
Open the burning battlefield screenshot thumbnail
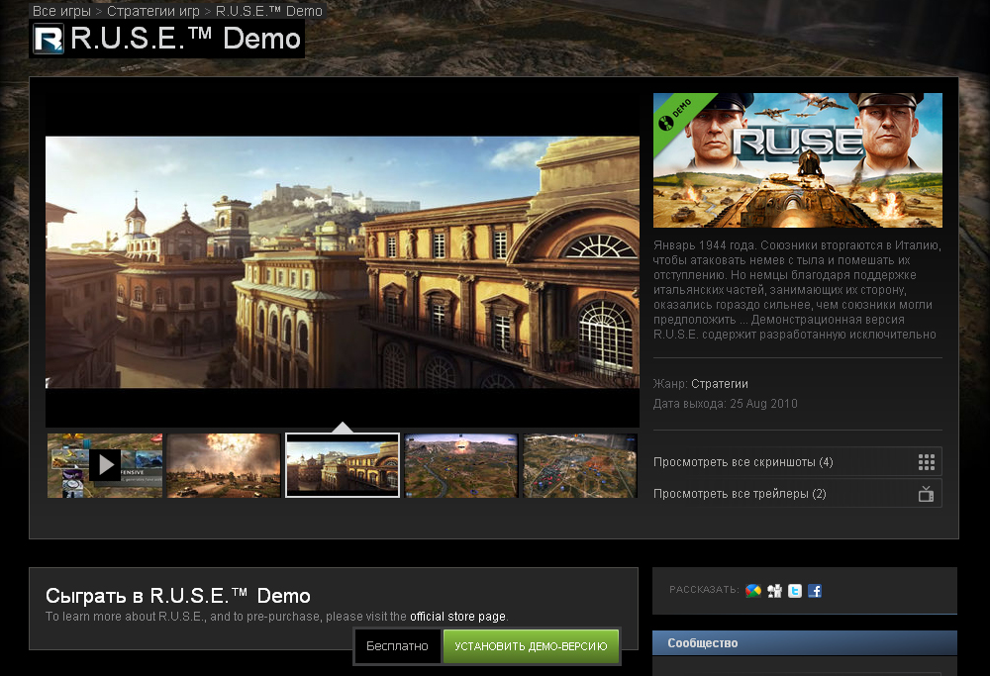coord(224,465)
